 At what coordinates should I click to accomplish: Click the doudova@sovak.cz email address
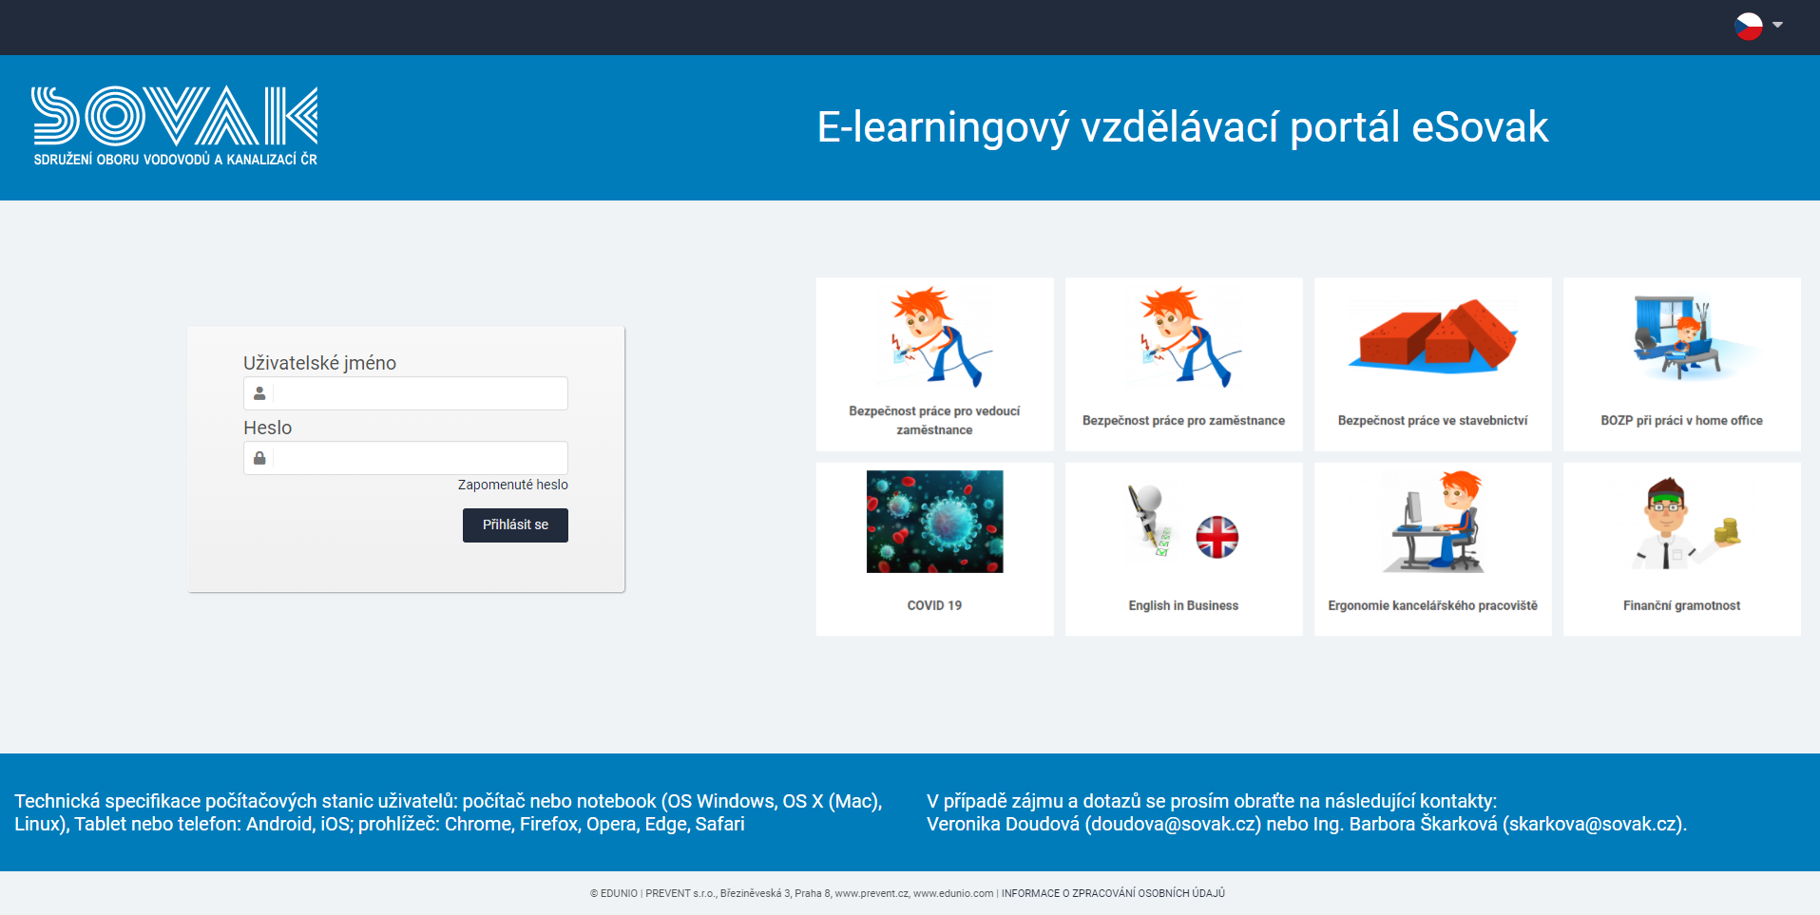[1173, 825]
